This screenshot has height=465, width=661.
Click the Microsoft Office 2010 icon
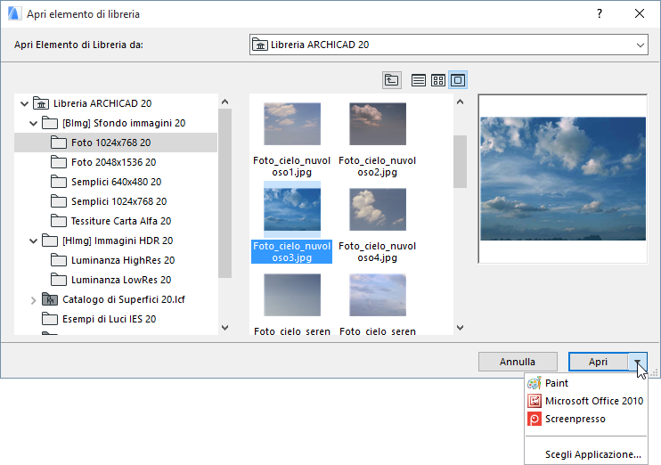tap(535, 401)
